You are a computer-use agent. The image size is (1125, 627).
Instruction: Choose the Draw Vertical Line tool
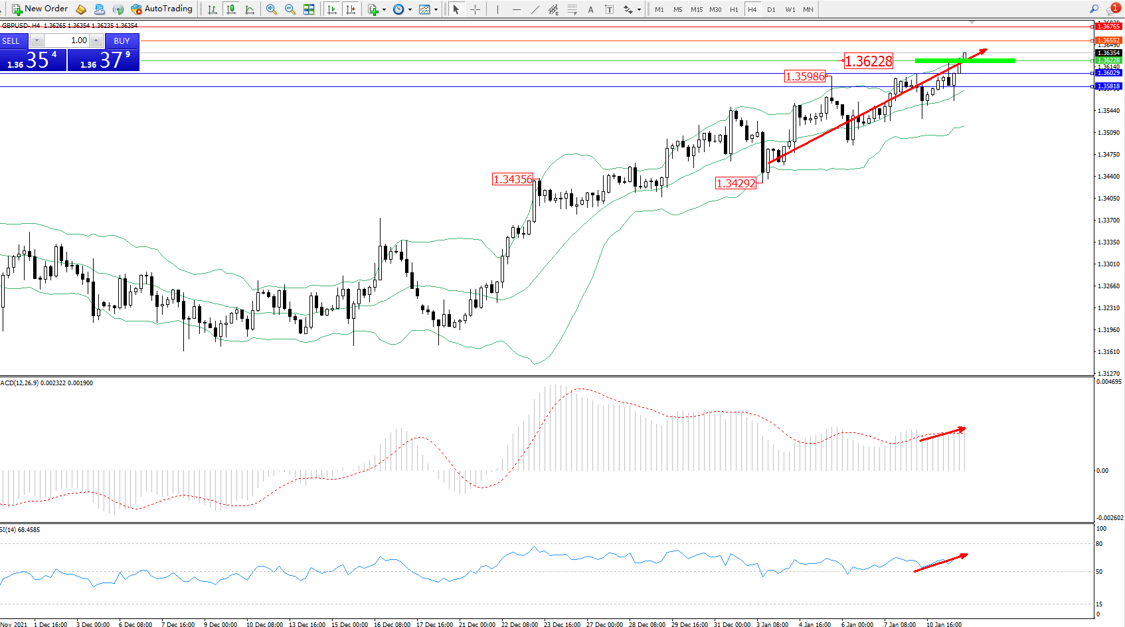point(497,9)
